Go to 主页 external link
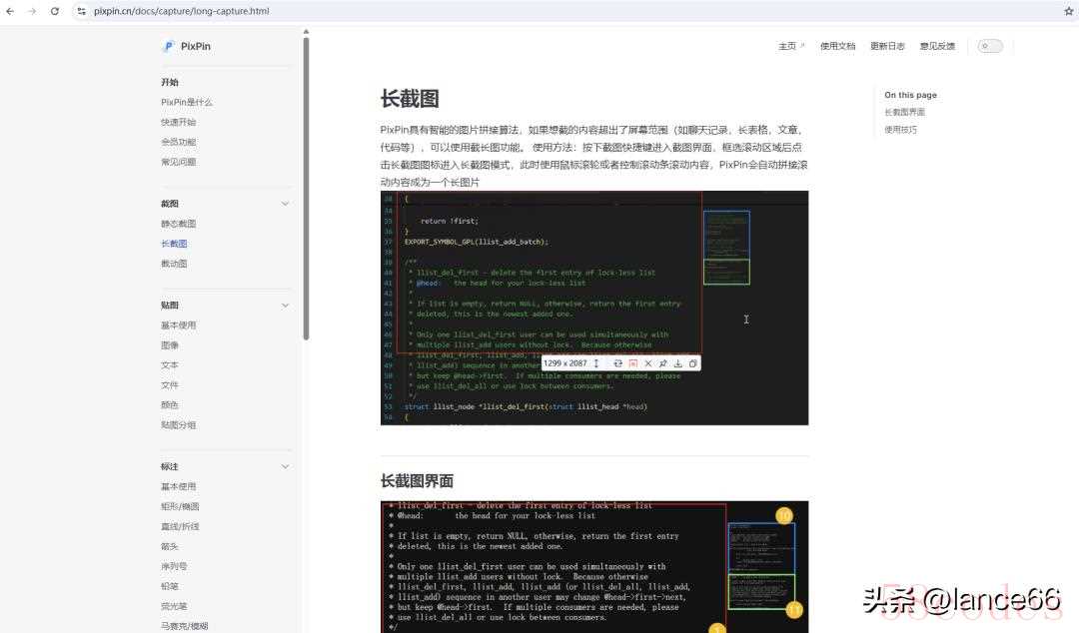 (790, 46)
